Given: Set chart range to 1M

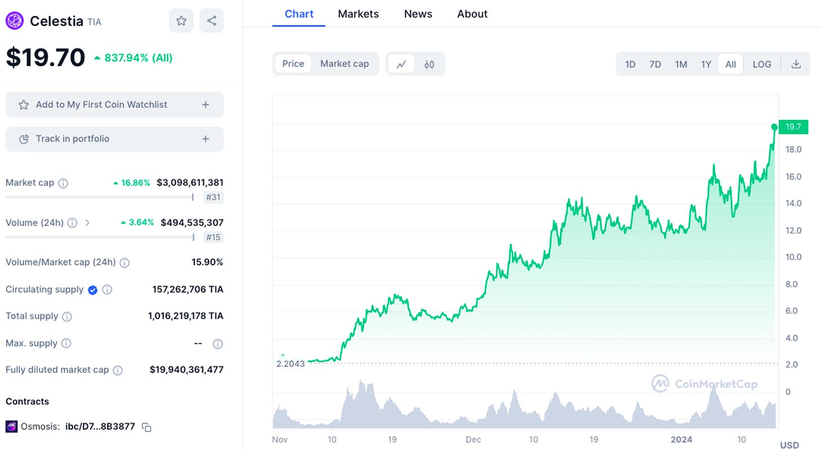Looking at the screenshot, I should (x=681, y=64).
